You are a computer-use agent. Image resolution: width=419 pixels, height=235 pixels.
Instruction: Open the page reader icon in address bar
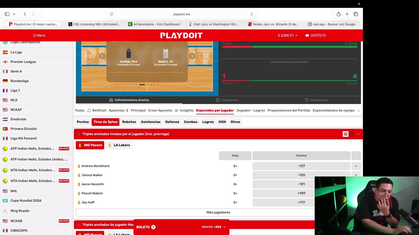(112, 14)
